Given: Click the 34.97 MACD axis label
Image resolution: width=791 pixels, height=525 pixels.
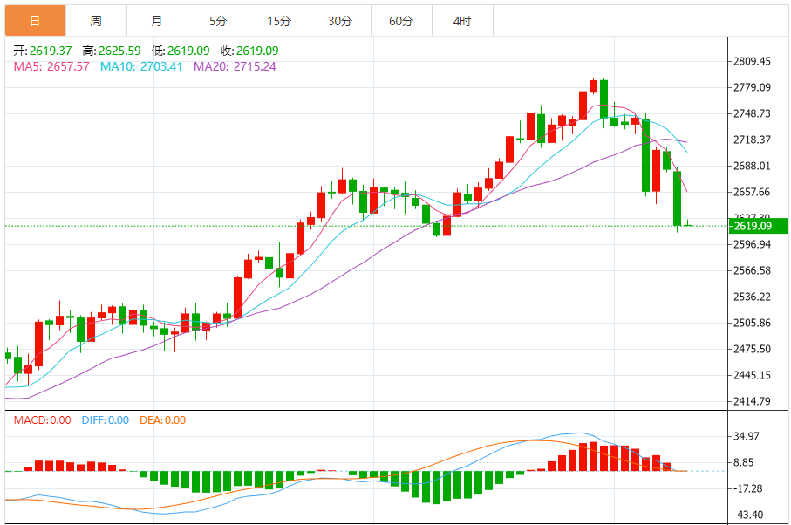Looking at the screenshot, I should tap(747, 436).
